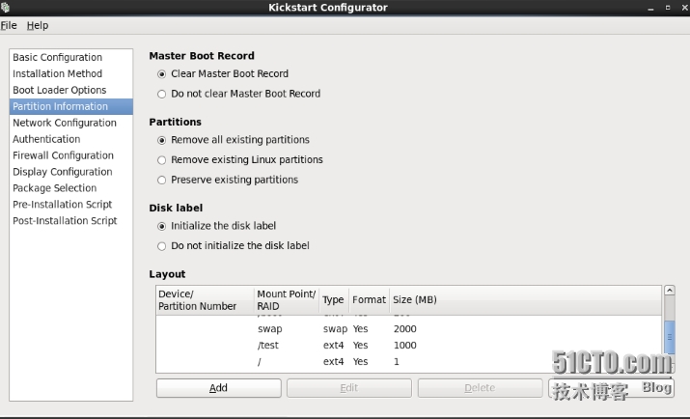690x419 pixels.
Task: Click the 2000 size value
Action: pos(405,329)
